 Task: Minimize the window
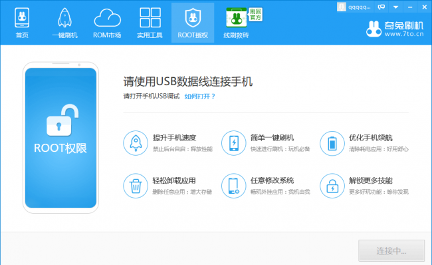(x=410, y=7)
